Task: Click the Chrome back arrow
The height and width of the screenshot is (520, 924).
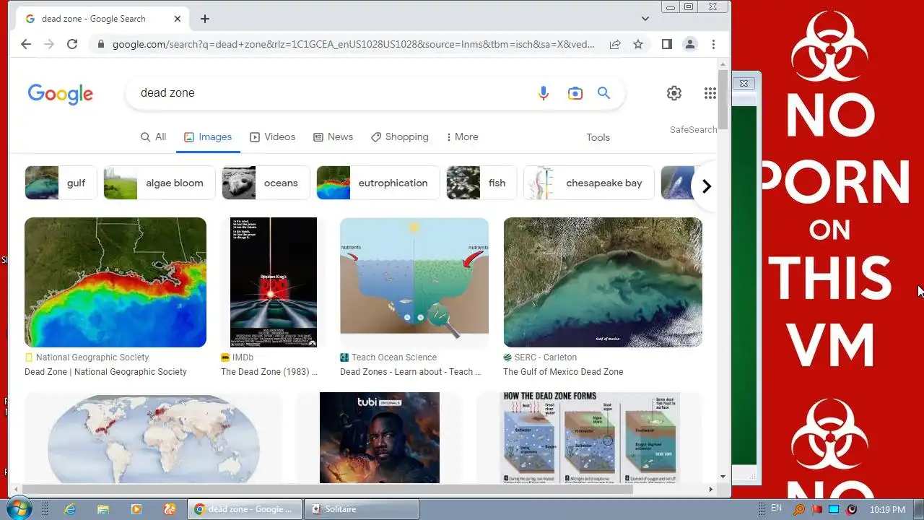Action: click(x=26, y=44)
